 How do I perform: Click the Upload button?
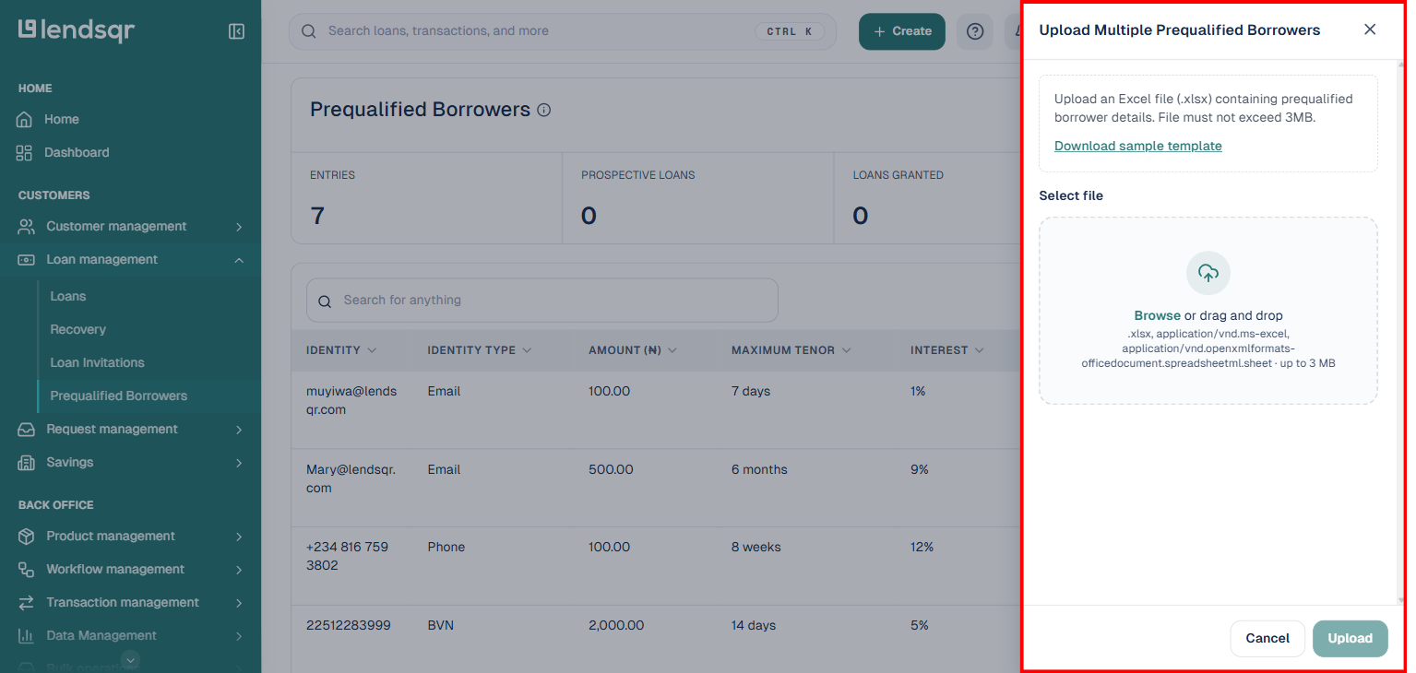pyautogui.click(x=1350, y=638)
